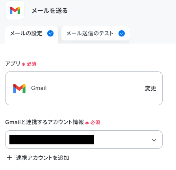Click the アプリ field label
176x170 pixels.
point(13,64)
